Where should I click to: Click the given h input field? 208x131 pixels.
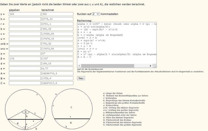(x=25, y=19)
